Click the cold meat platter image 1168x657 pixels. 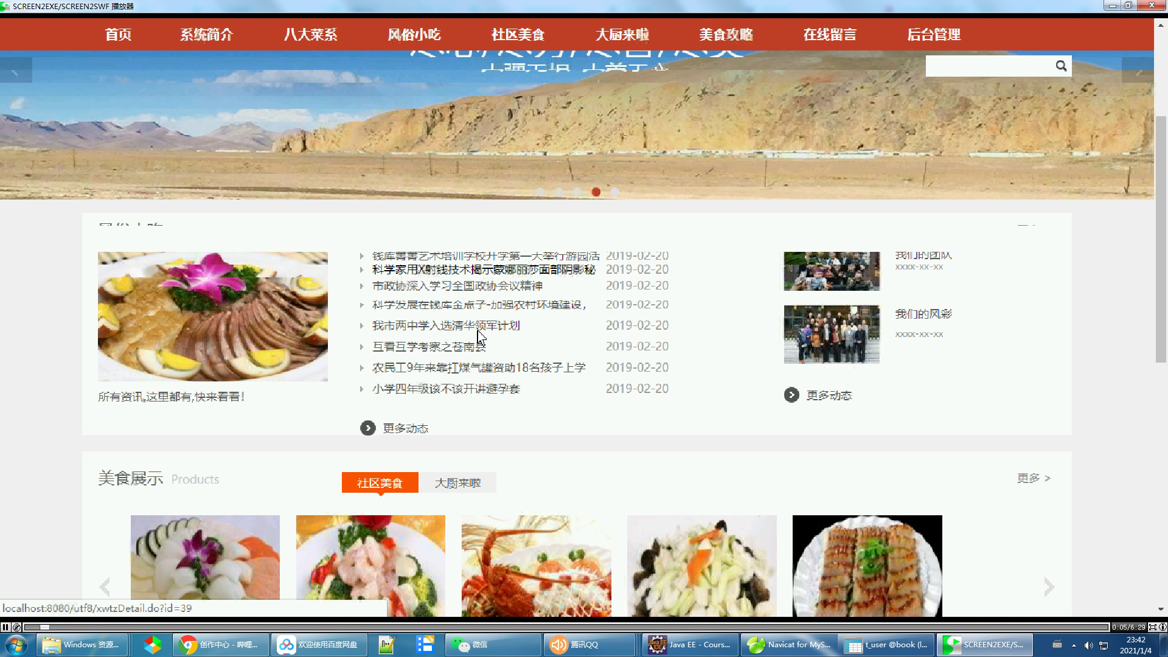213,316
